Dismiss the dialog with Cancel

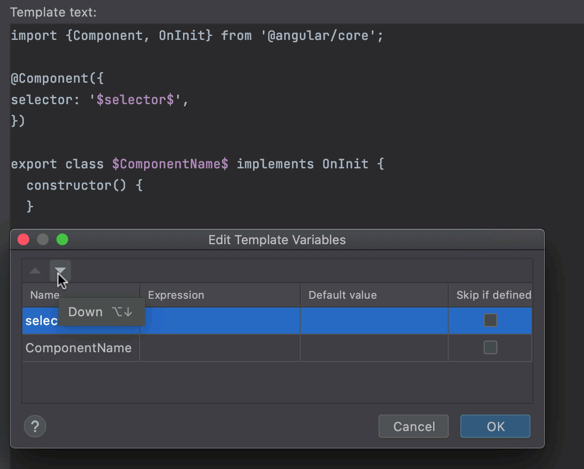pyautogui.click(x=413, y=426)
